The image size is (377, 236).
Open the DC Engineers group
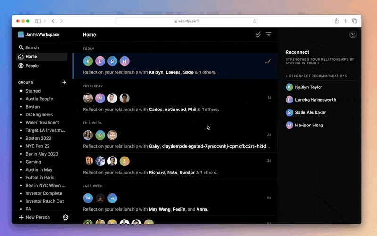tap(39, 114)
